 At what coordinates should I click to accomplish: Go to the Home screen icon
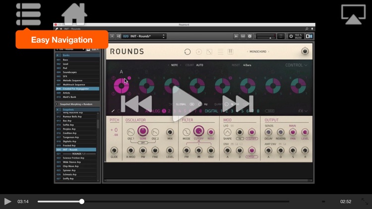click(74, 14)
